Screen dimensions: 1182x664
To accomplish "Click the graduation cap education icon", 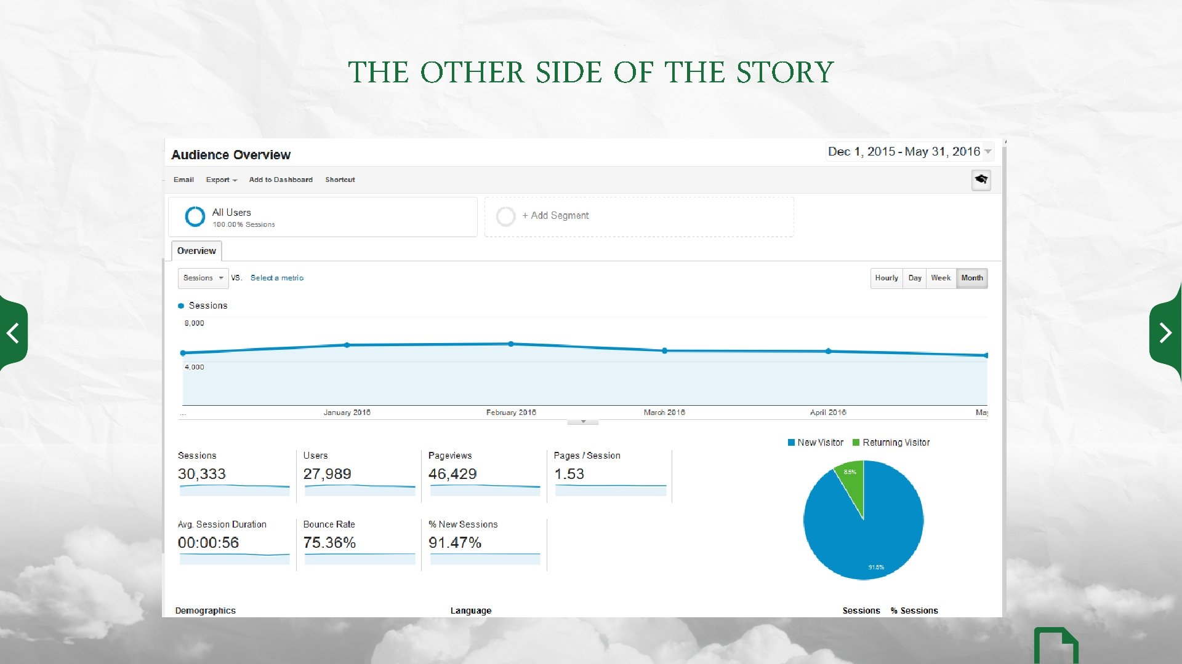I will (x=981, y=180).
